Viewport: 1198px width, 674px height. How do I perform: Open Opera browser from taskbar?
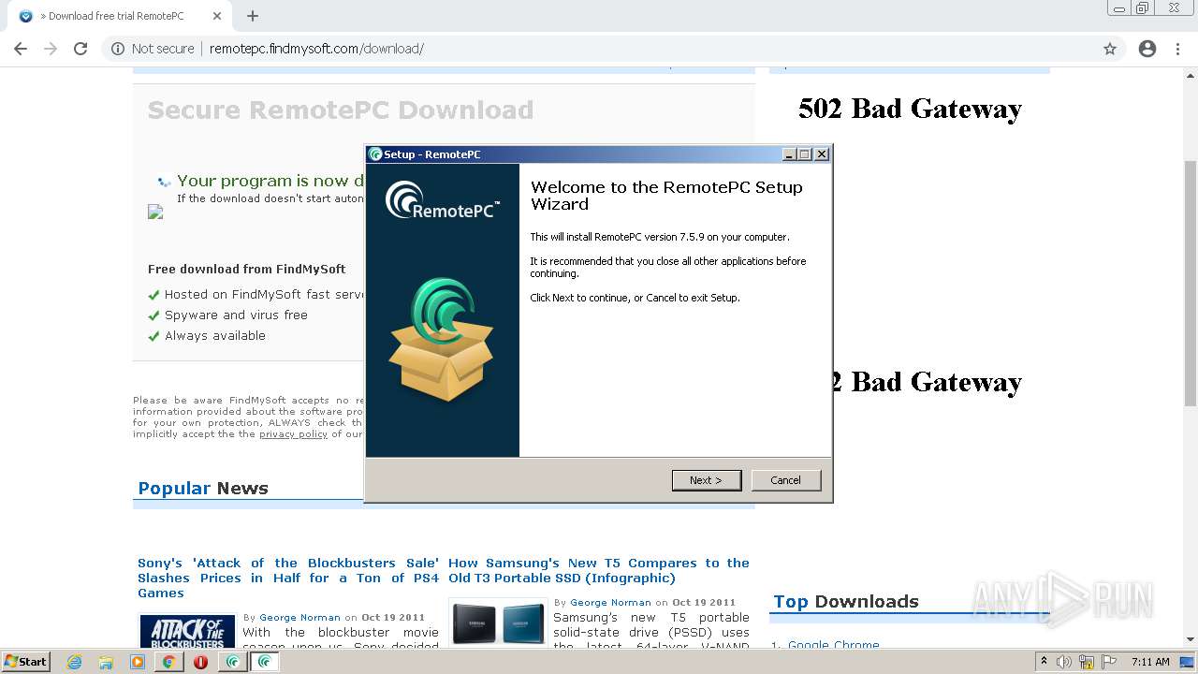(x=200, y=662)
